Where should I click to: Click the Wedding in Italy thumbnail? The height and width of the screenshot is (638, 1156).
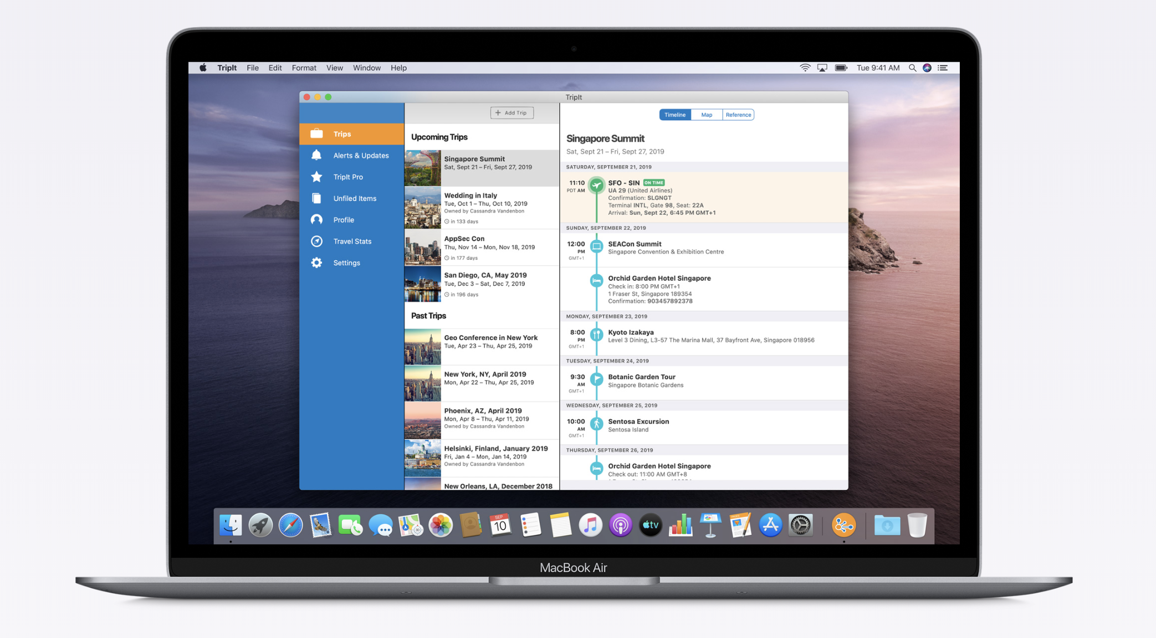pyautogui.click(x=423, y=208)
